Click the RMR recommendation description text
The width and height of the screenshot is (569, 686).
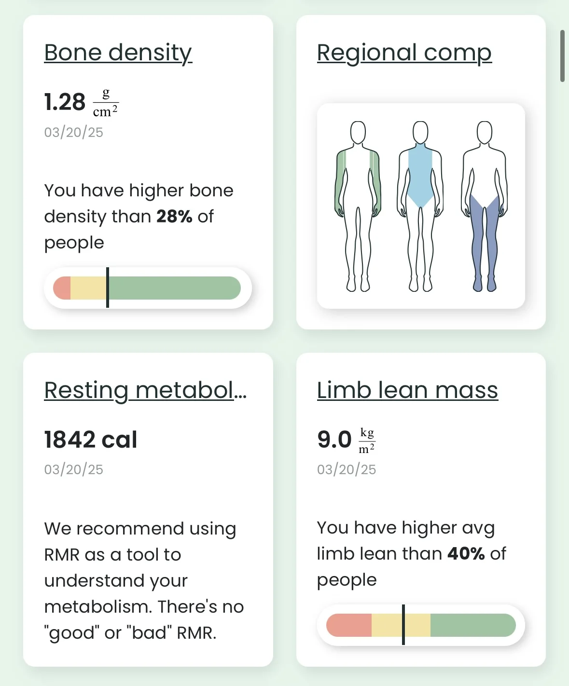[x=144, y=580]
